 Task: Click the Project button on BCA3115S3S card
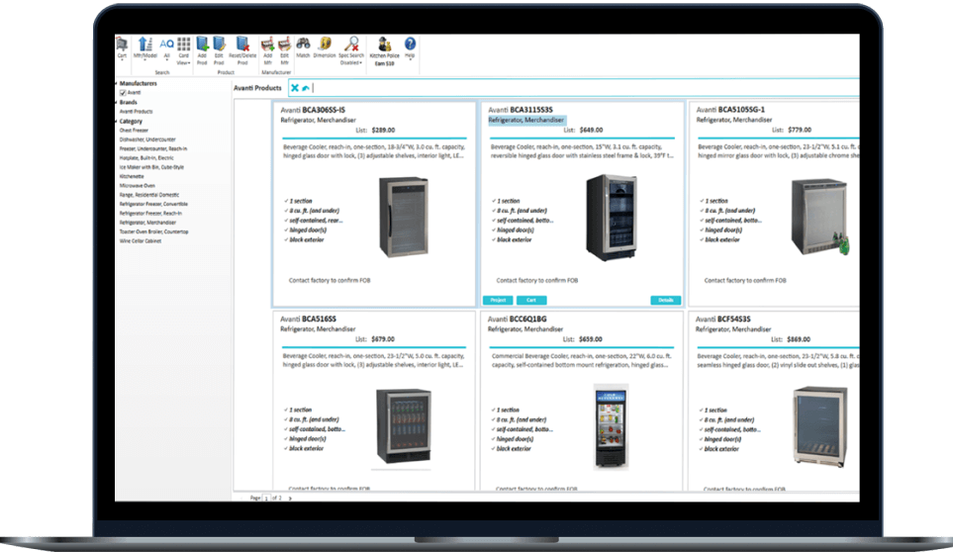pyautogui.click(x=498, y=300)
